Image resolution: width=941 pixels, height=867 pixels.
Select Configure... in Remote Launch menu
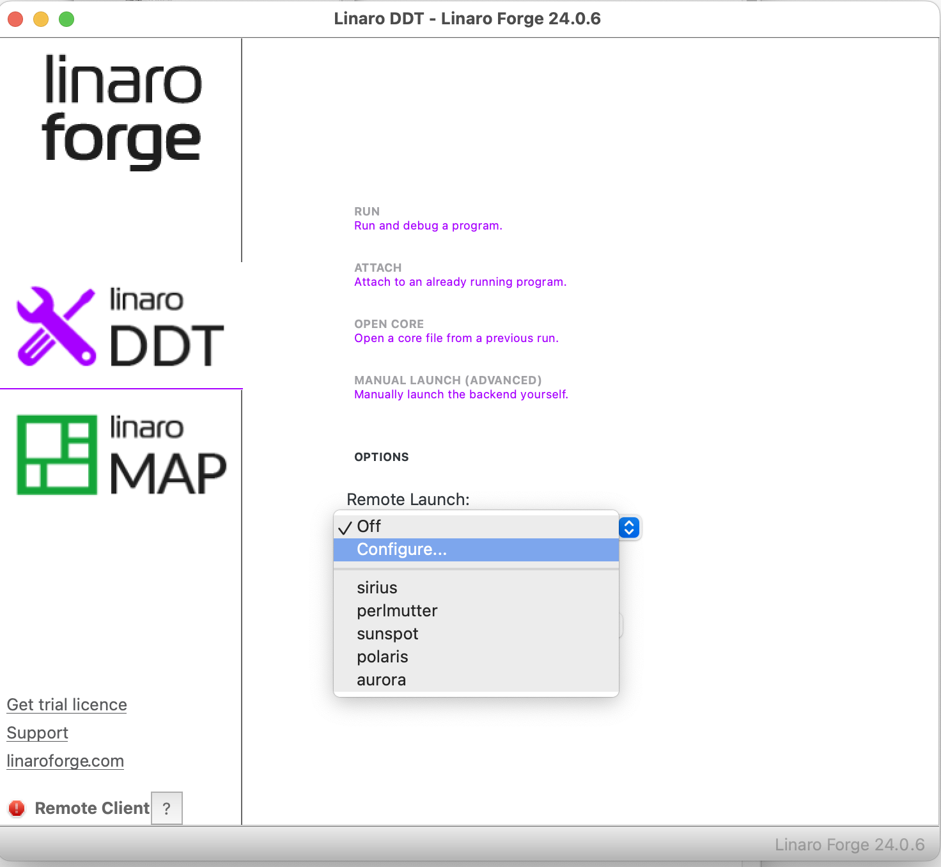point(476,549)
